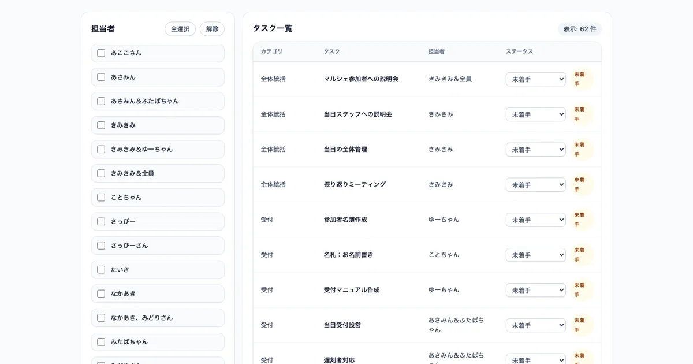The height and width of the screenshot is (364, 693).
Task: Open status dropdown for マルシェ参加者への説明会
Action: click(x=535, y=79)
